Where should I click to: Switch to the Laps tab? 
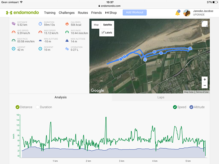click(x=161, y=97)
